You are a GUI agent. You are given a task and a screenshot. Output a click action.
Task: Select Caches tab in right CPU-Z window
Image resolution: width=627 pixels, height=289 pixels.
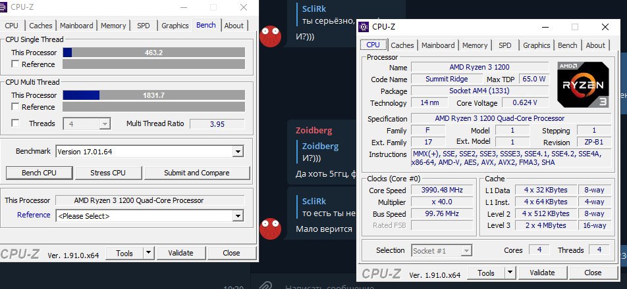(x=402, y=45)
